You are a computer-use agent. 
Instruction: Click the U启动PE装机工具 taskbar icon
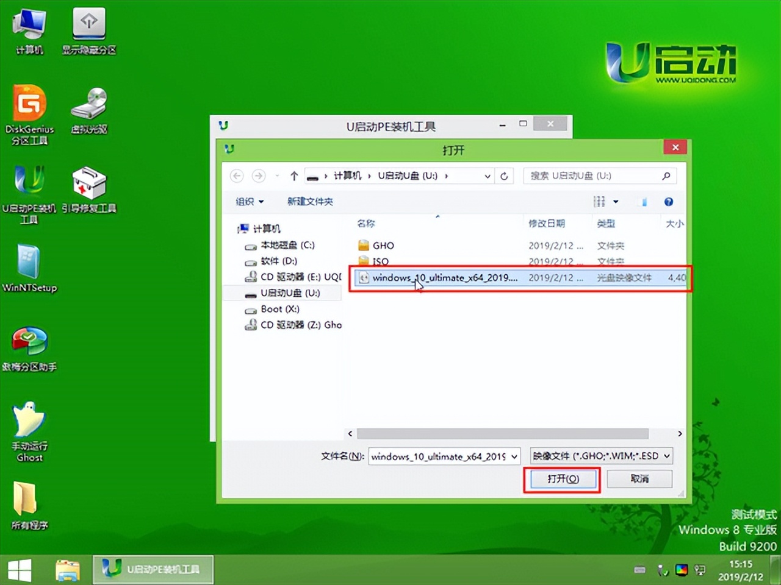(x=153, y=569)
